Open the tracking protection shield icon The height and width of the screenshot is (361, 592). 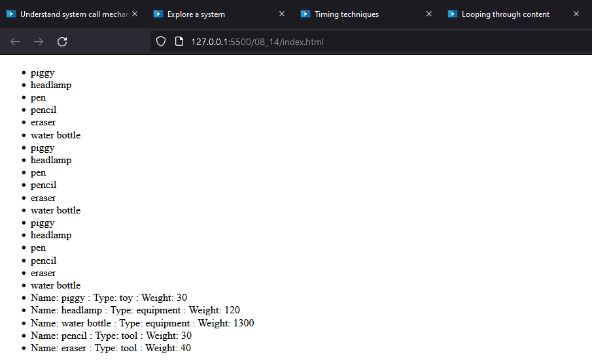pos(161,41)
